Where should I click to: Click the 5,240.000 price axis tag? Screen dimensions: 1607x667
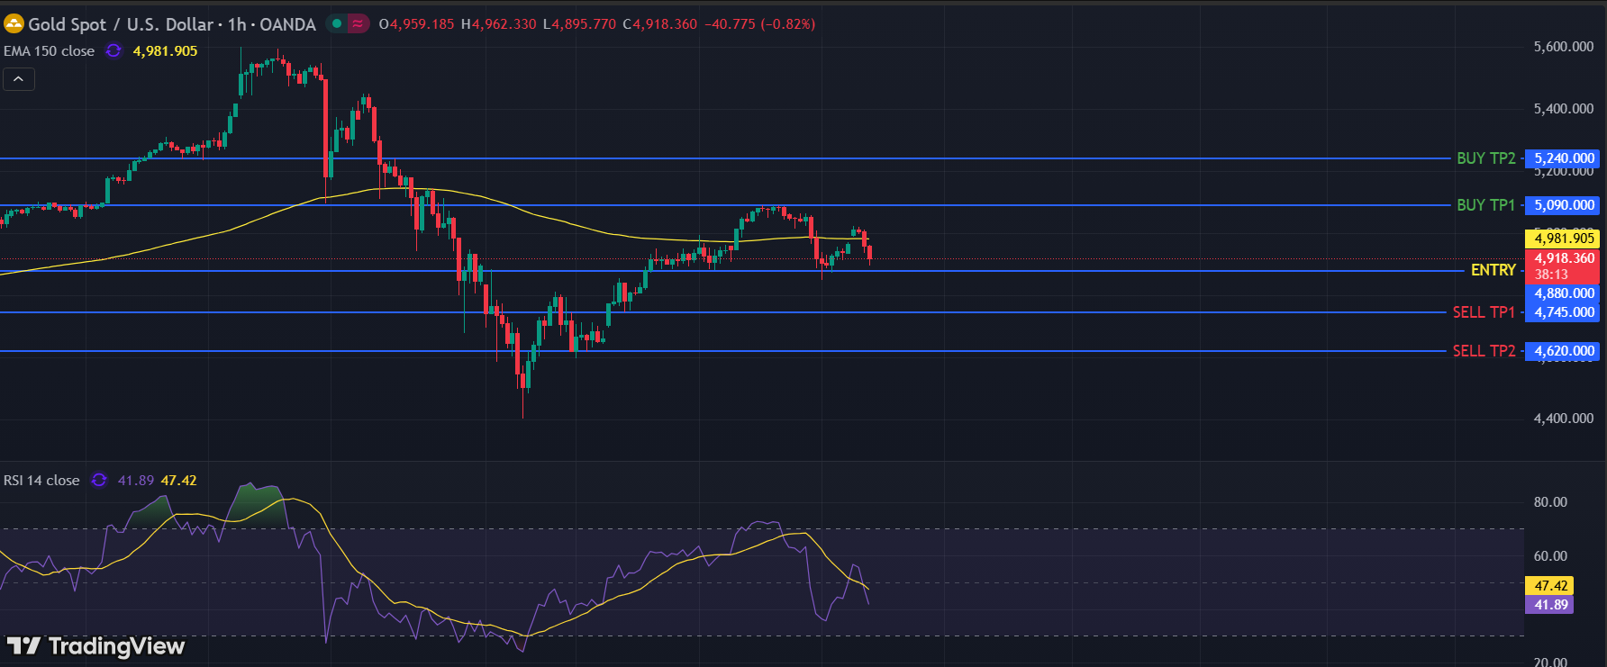(x=1564, y=158)
